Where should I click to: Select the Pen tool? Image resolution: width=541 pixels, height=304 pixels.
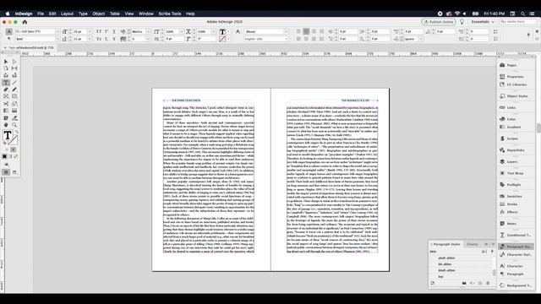(6, 90)
